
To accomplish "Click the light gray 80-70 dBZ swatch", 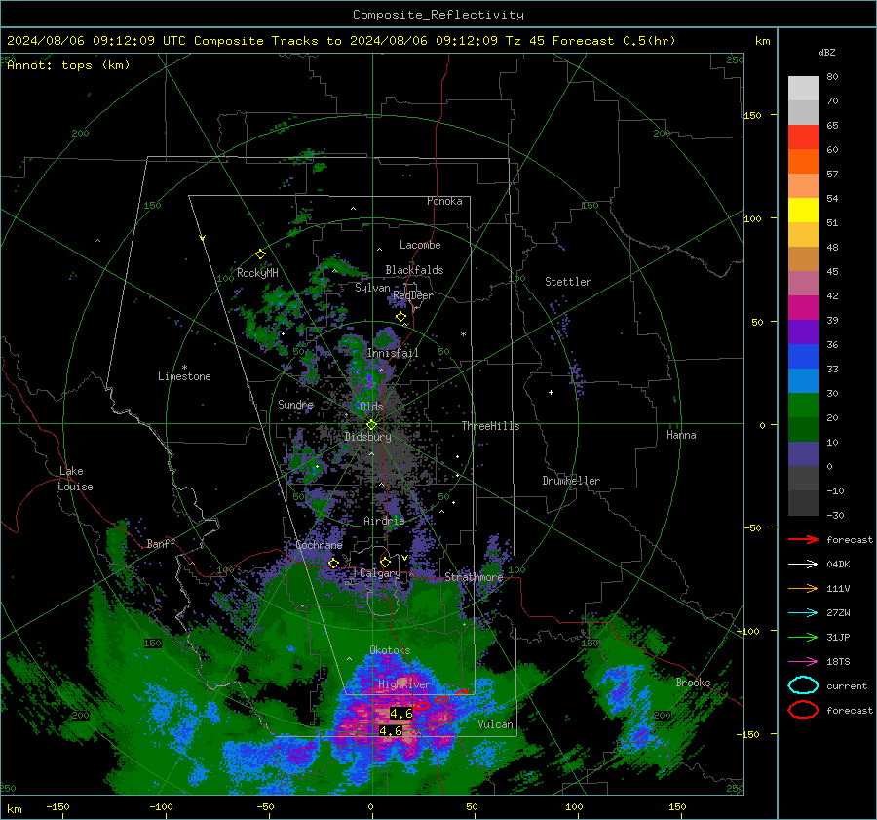I will tap(803, 89).
